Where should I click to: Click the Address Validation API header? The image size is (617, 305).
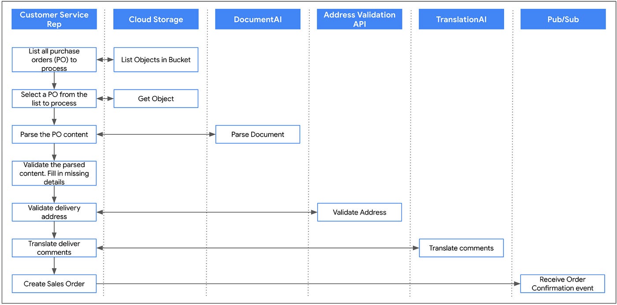[x=359, y=19]
